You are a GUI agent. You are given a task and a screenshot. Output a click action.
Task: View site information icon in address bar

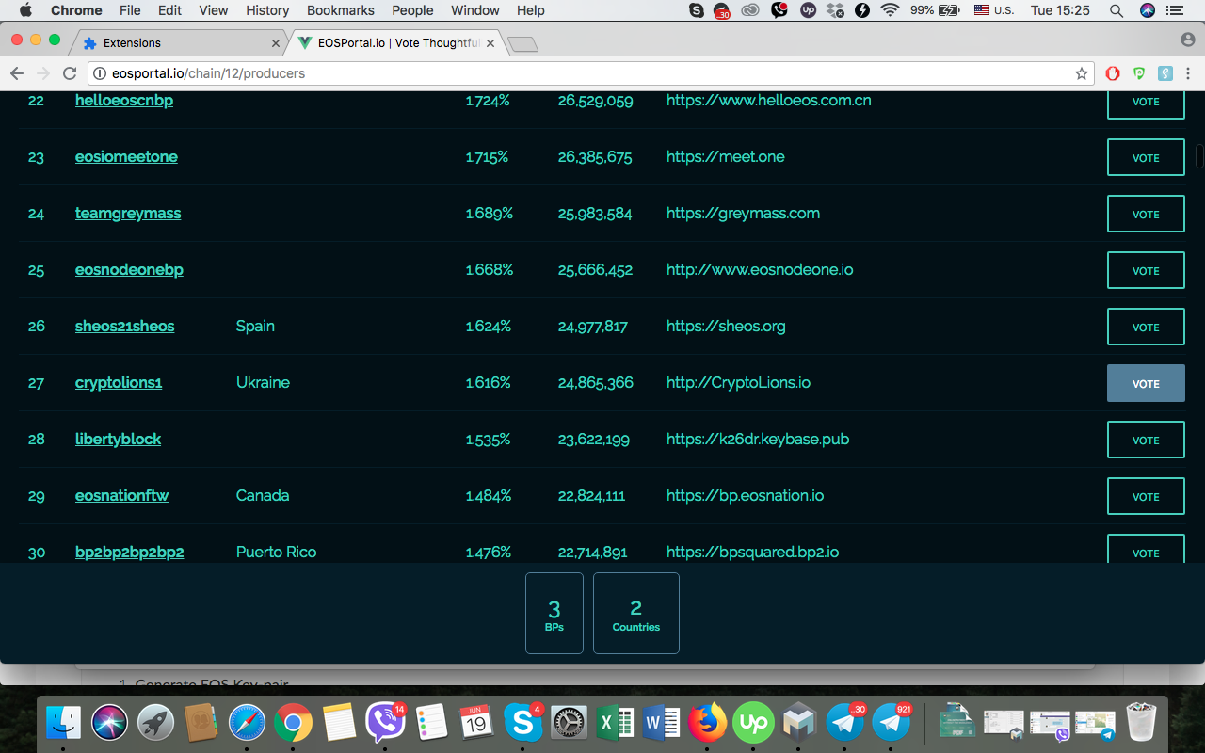click(99, 73)
